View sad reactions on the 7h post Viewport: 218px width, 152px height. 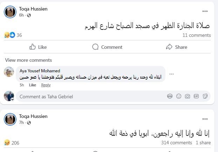pos(7,143)
